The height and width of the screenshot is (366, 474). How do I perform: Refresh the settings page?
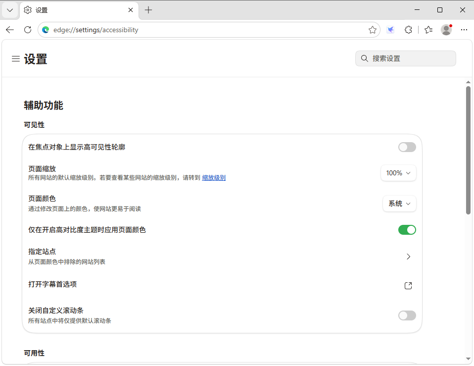pyautogui.click(x=28, y=30)
